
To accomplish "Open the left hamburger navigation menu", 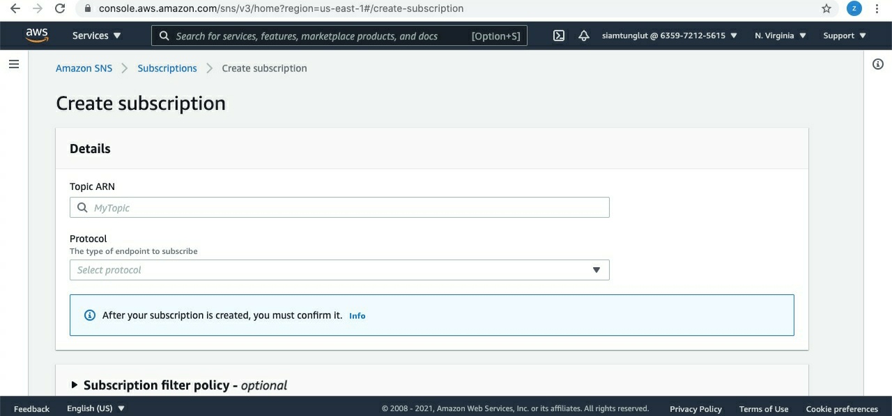I will pos(14,64).
